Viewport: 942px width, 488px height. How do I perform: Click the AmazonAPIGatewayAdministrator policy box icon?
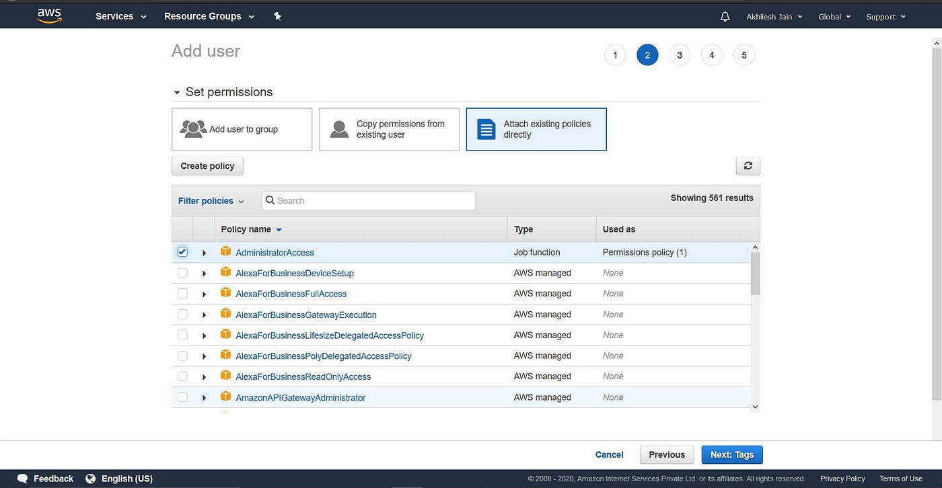click(x=225, y=397)
